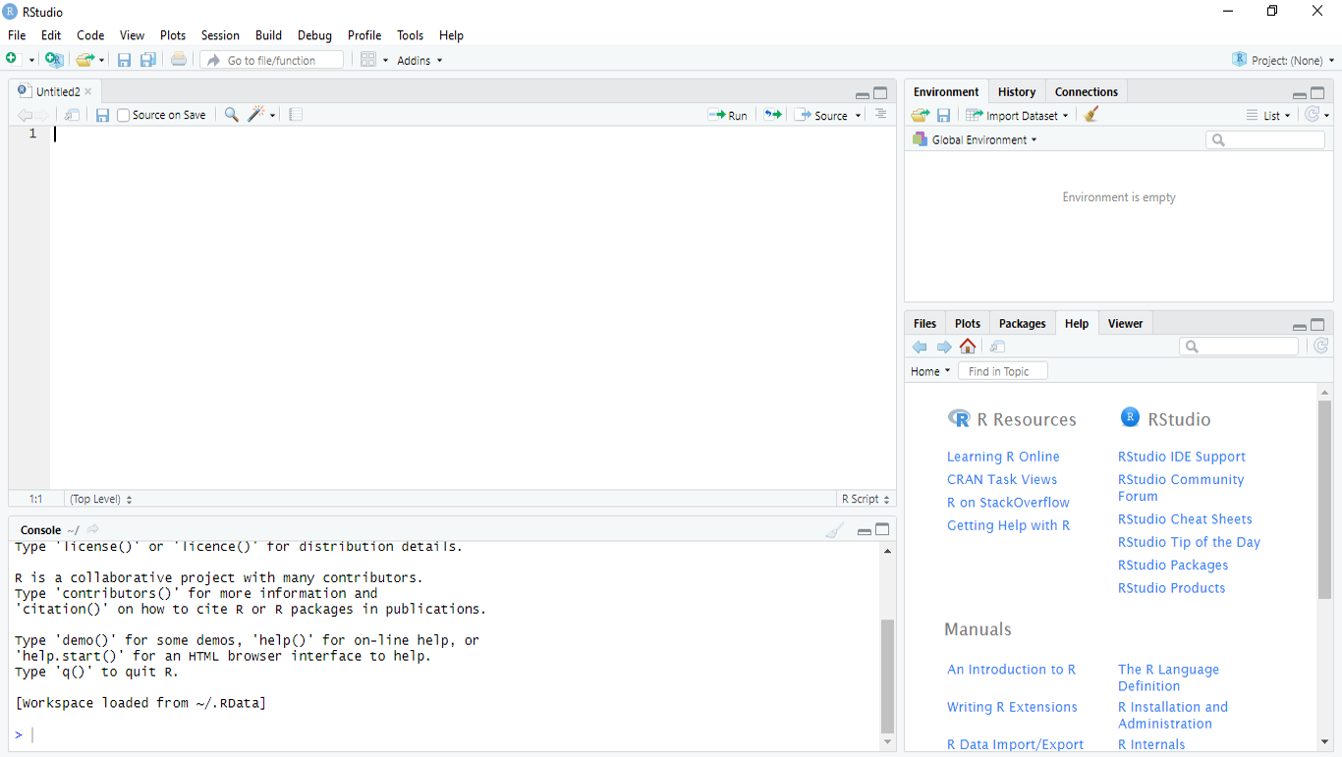This screenshot has height=757, width=1342.
Task: Switch to the Connections tab
Action: pos(1087,91)
